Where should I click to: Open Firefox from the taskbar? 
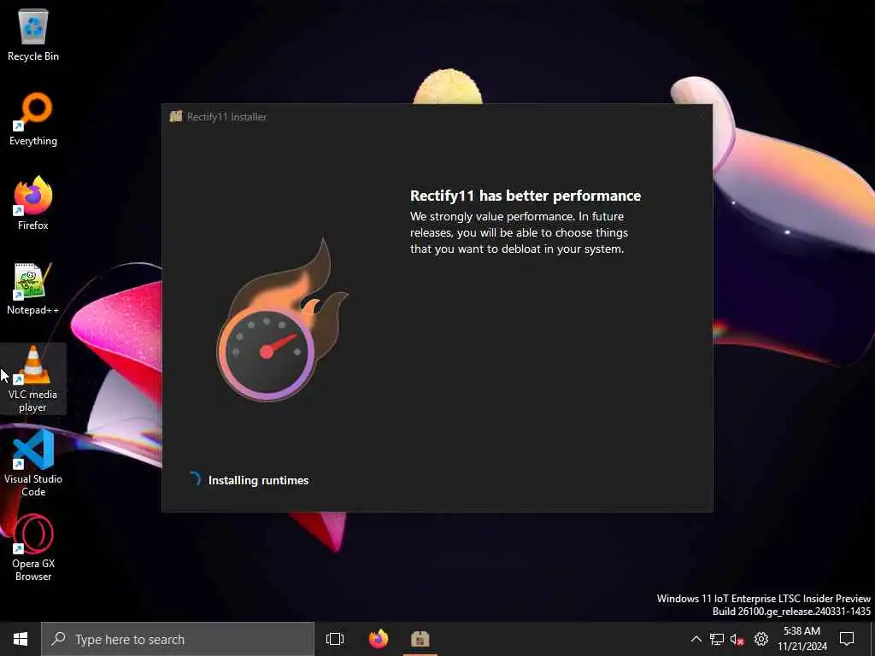point(379,639)
